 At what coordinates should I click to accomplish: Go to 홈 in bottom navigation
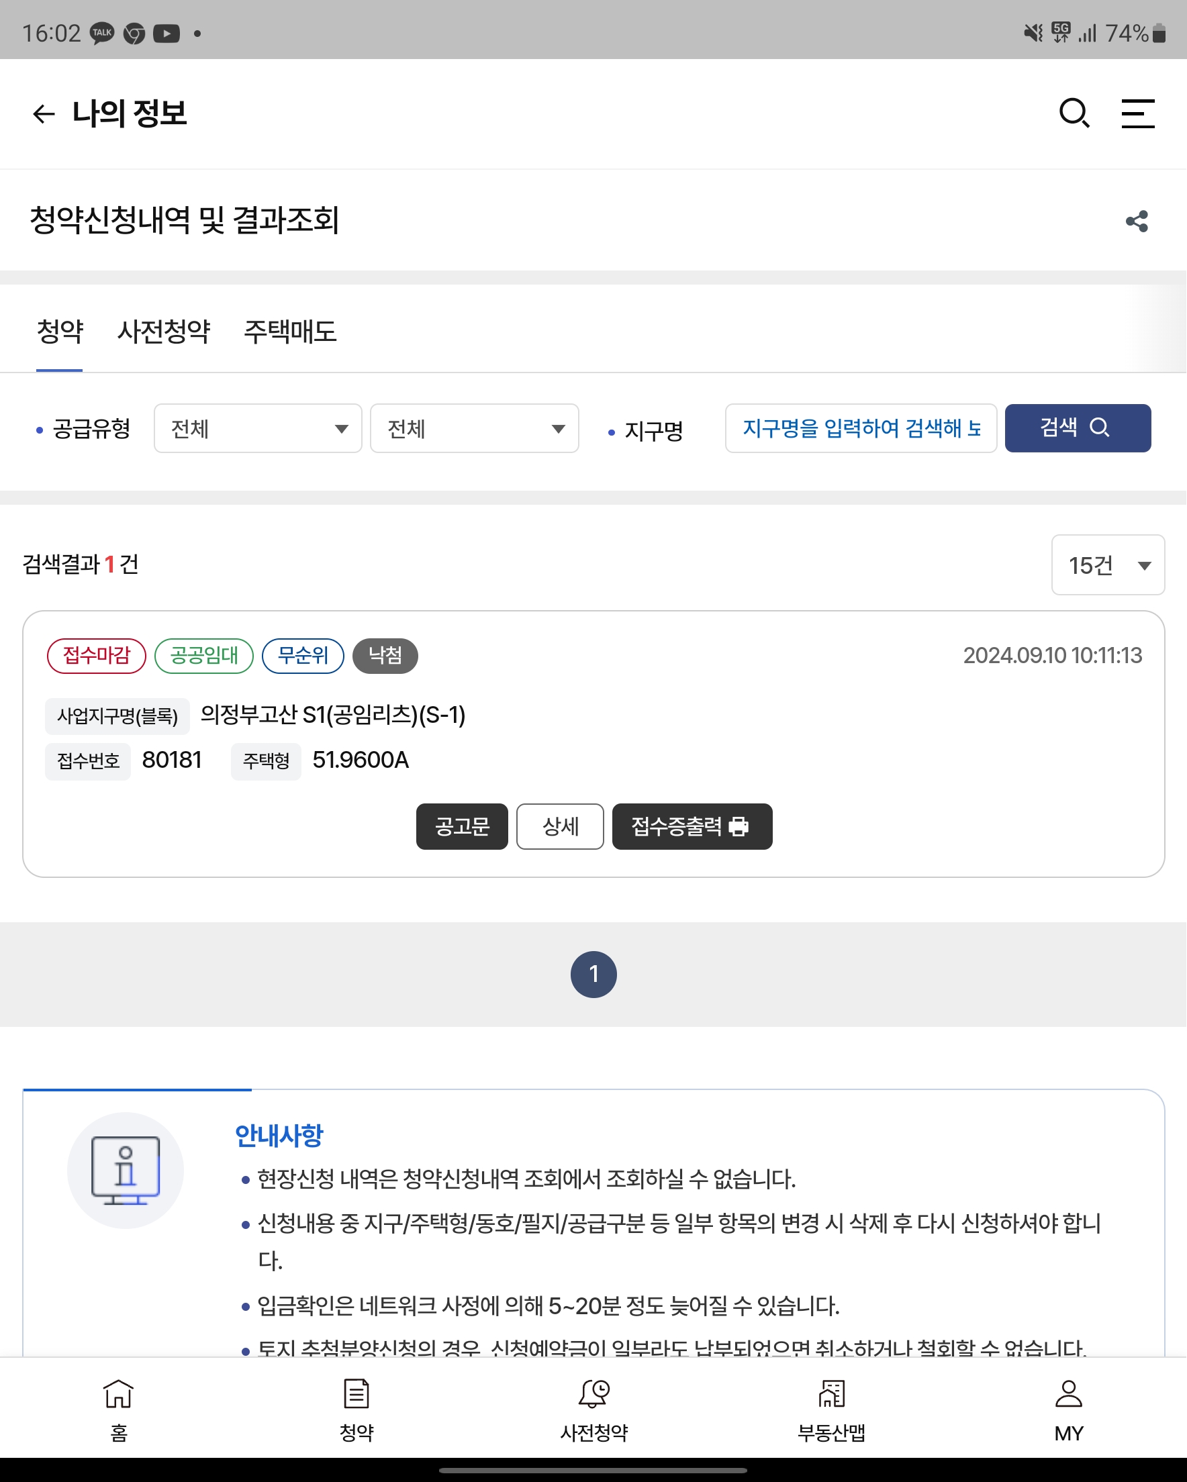[118, 1409]
